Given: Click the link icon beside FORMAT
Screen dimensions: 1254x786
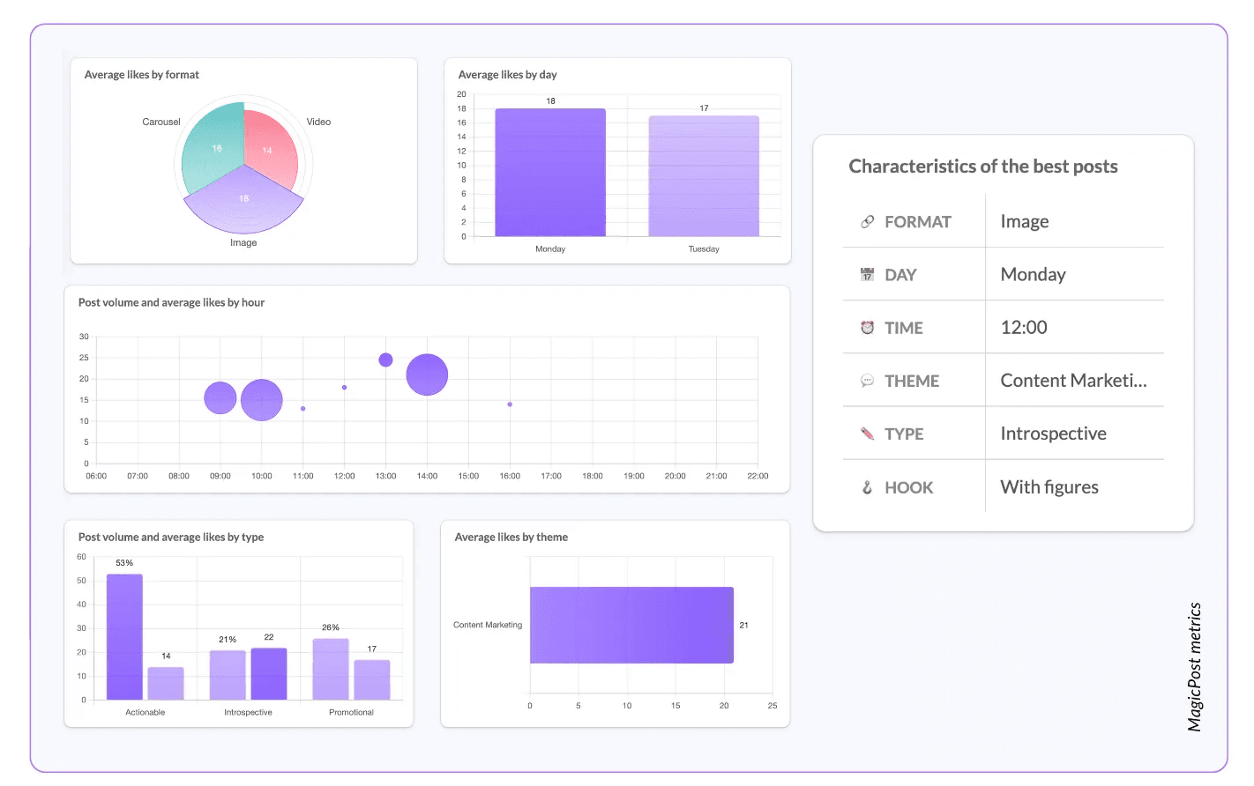Looking at the screenshot, I should [x=867, y=222].
